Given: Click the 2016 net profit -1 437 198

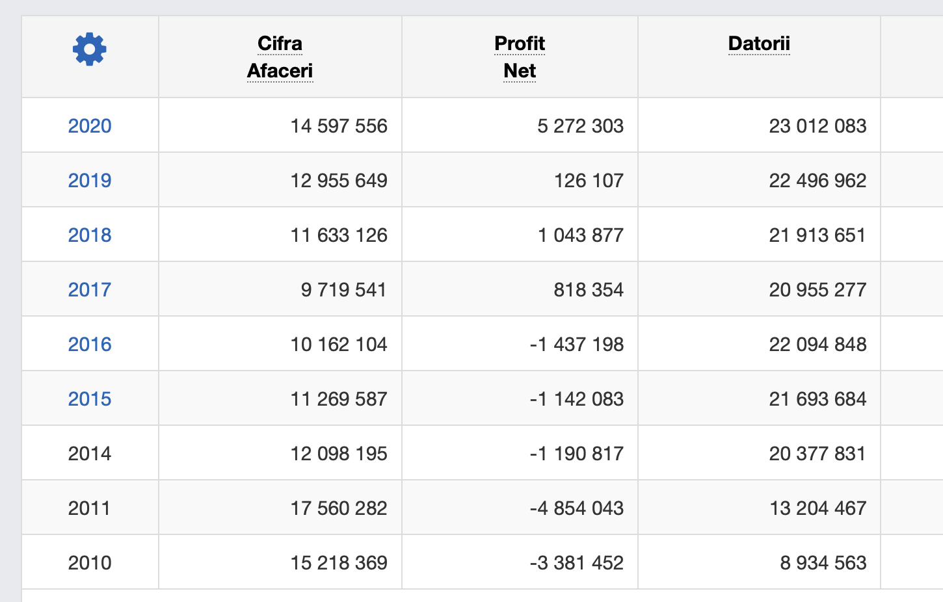Looking at the screenshot, I should pyautogui.click(x=576, y=345).
